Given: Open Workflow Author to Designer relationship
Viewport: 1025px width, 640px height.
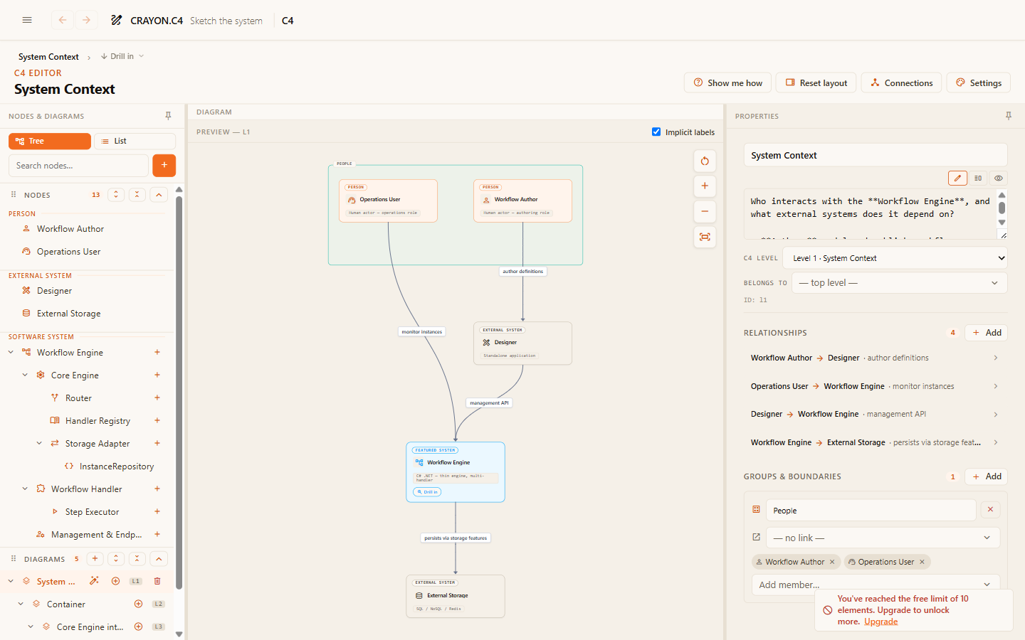Looking at the screenshot, I should tap(875, 358).
